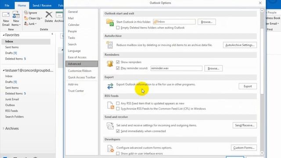Collapse the Favorites folder group
This screenshot has width=281, height=158.
pos(4,35)
